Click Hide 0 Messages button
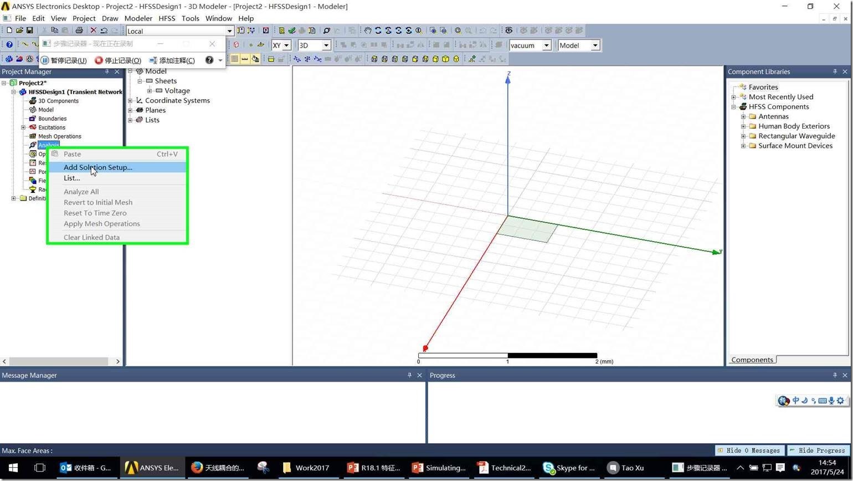The image size is (853, 481). (x=749, y=451)
